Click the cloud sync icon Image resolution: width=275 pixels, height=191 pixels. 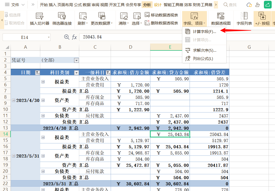click(249, 5)
